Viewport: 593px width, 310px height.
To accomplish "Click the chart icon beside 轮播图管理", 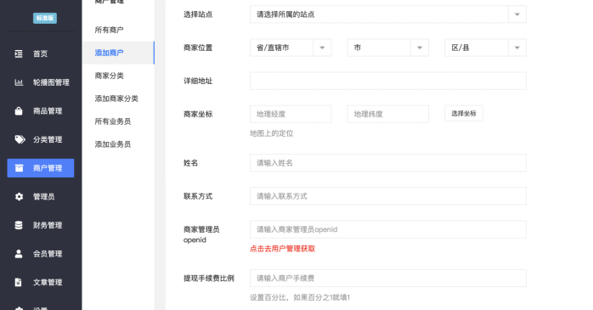I will tap(19, 82).
